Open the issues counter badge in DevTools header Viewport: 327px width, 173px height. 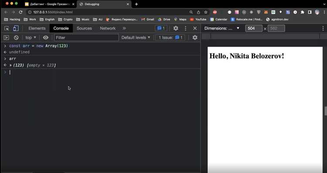tap(161, 28)
